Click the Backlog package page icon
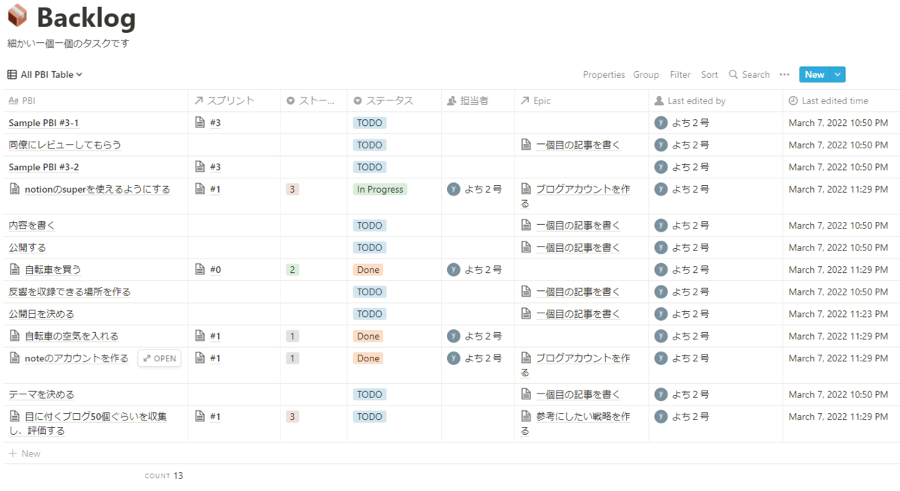 coord(16,16)
